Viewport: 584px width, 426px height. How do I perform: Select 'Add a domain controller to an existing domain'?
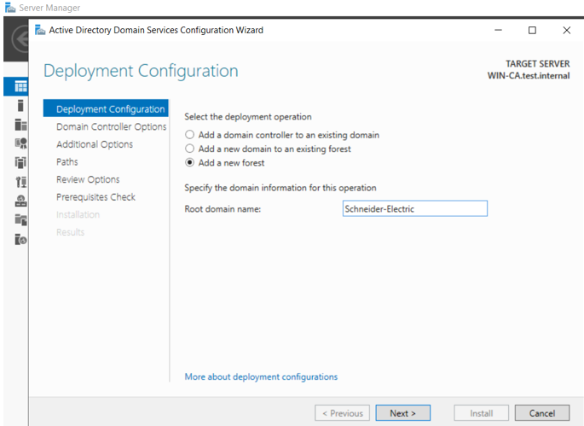pos(189,135)
